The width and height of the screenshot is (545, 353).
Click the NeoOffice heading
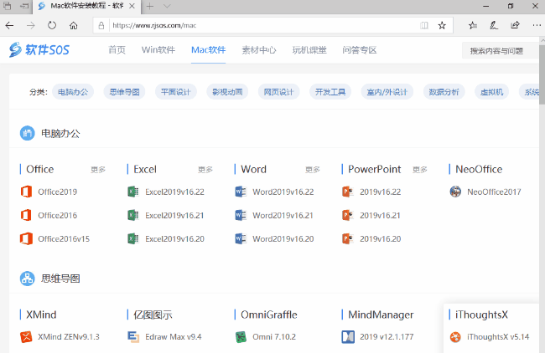[x=479, y=169]
